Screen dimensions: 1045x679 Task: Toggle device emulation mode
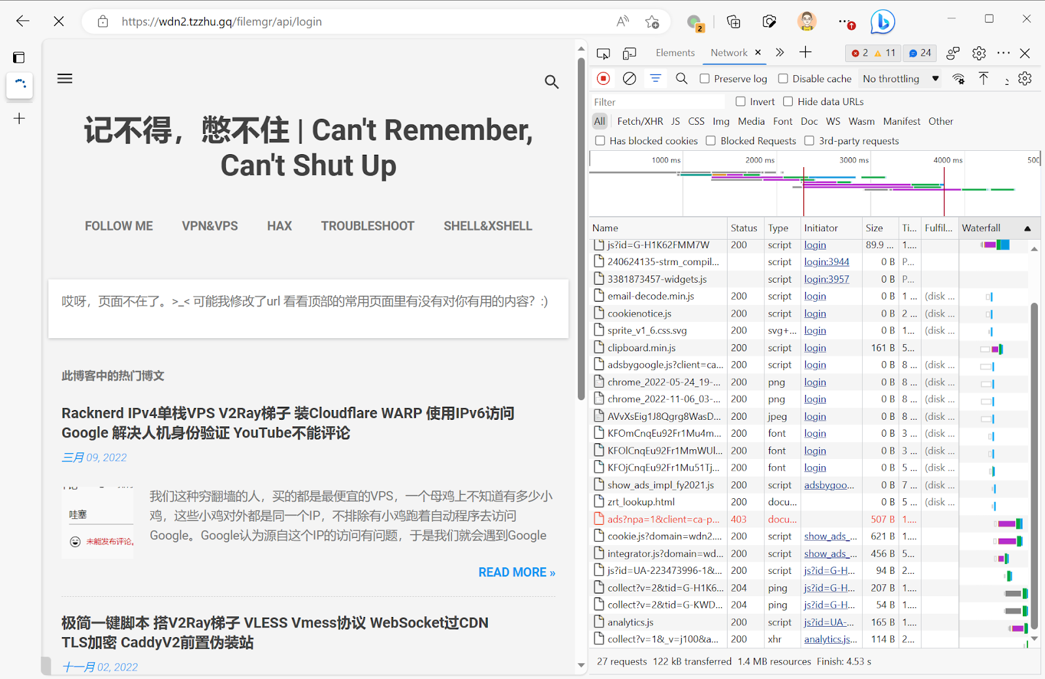click(x=630, y=53)
